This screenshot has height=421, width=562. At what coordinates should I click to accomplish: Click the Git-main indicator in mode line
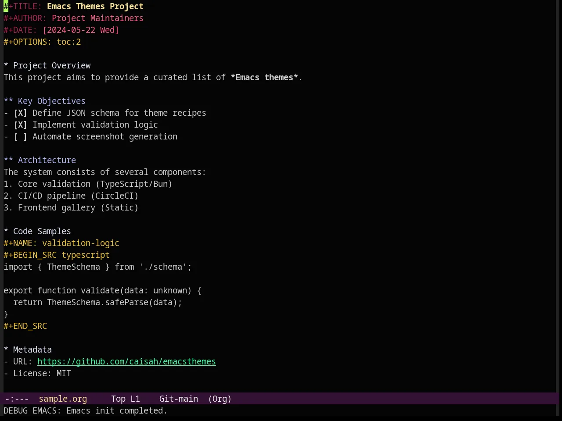pos(179,399)
